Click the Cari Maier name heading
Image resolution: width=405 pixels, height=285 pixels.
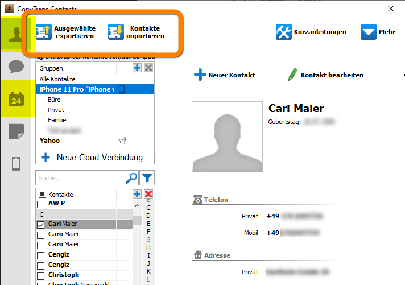coord(296,108)
